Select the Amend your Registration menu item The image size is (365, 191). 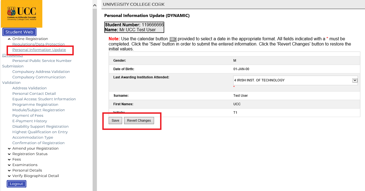35,149
